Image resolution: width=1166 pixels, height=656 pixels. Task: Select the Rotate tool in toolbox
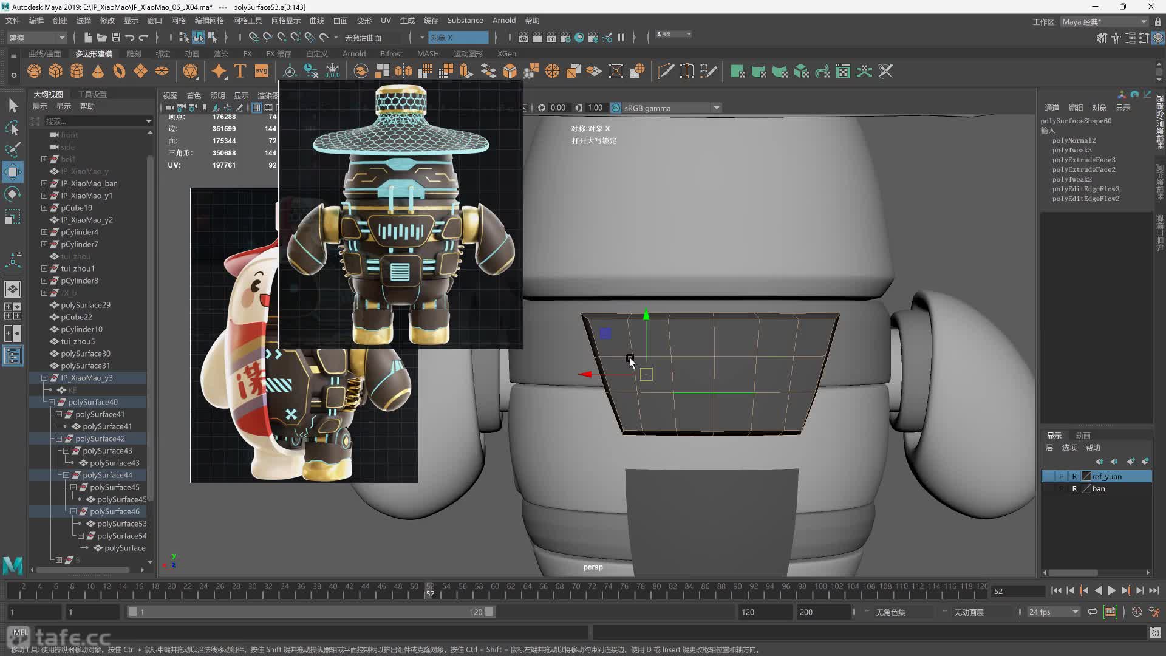coord(13,194)
